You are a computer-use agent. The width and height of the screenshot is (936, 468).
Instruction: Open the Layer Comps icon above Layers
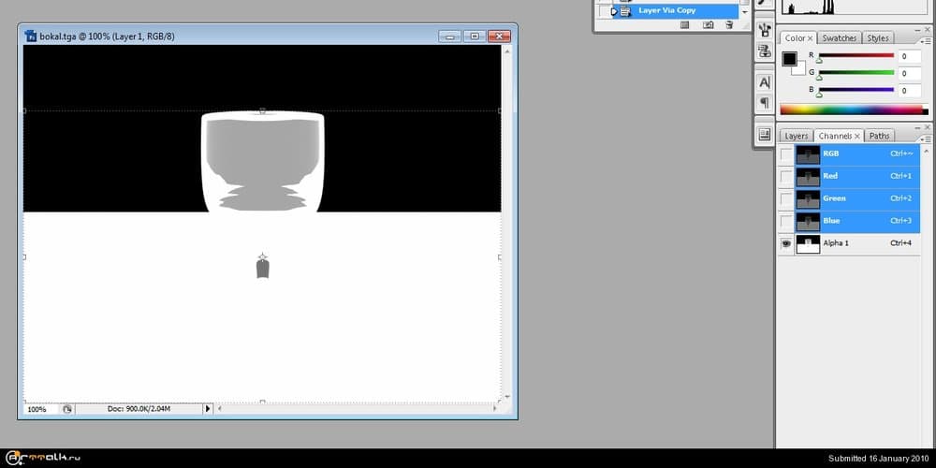click(x=765, y=135)
